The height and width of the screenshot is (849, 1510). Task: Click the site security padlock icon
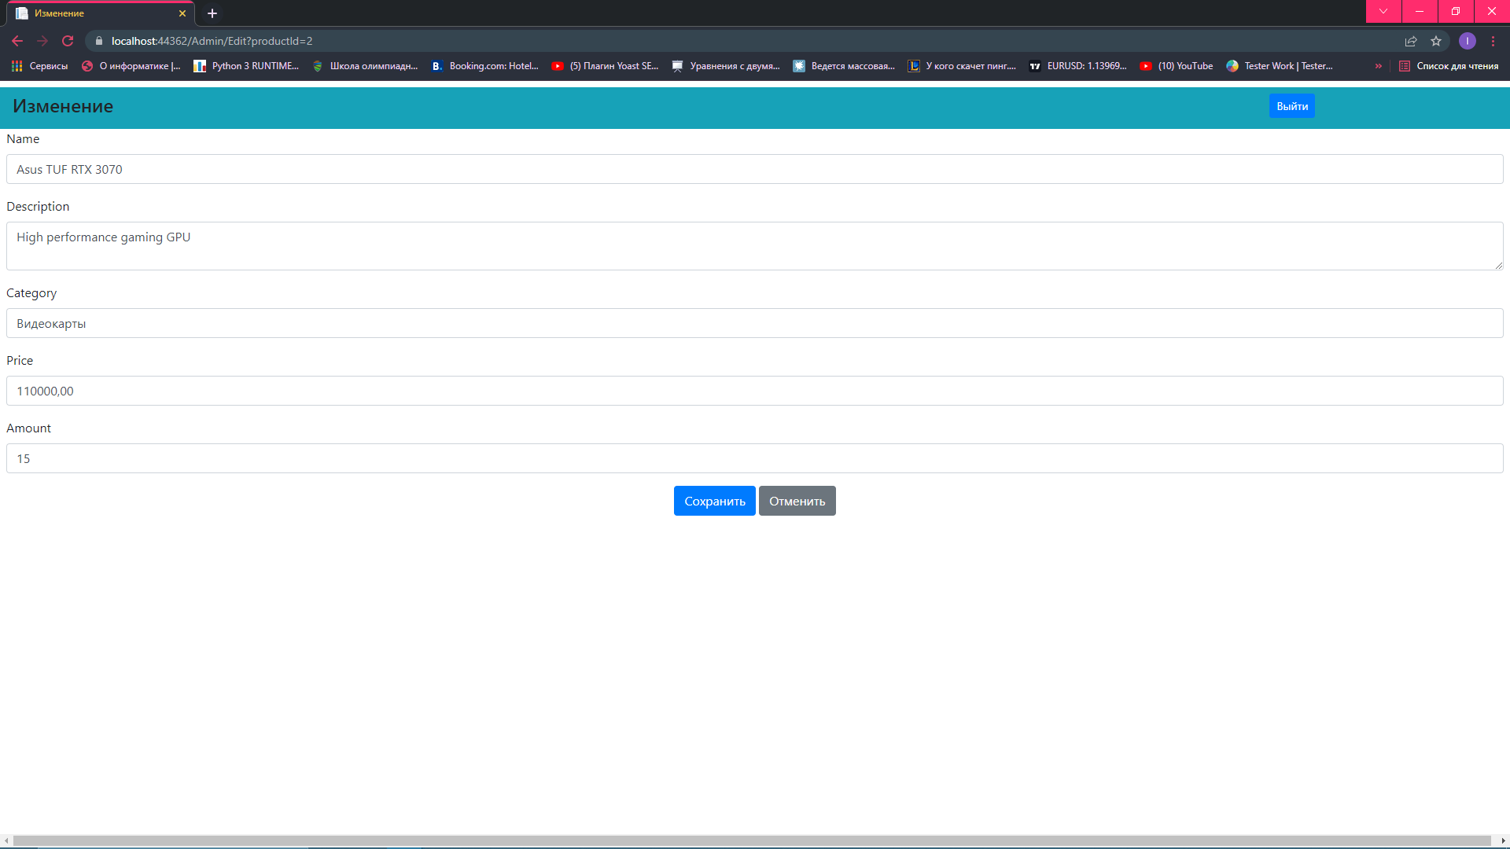(99, 41)
